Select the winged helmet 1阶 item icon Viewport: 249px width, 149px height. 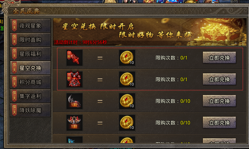tap(74, 123)
